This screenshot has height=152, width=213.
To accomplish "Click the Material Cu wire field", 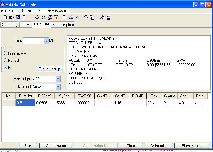I will pyautogui.click(x=44, y=87).
